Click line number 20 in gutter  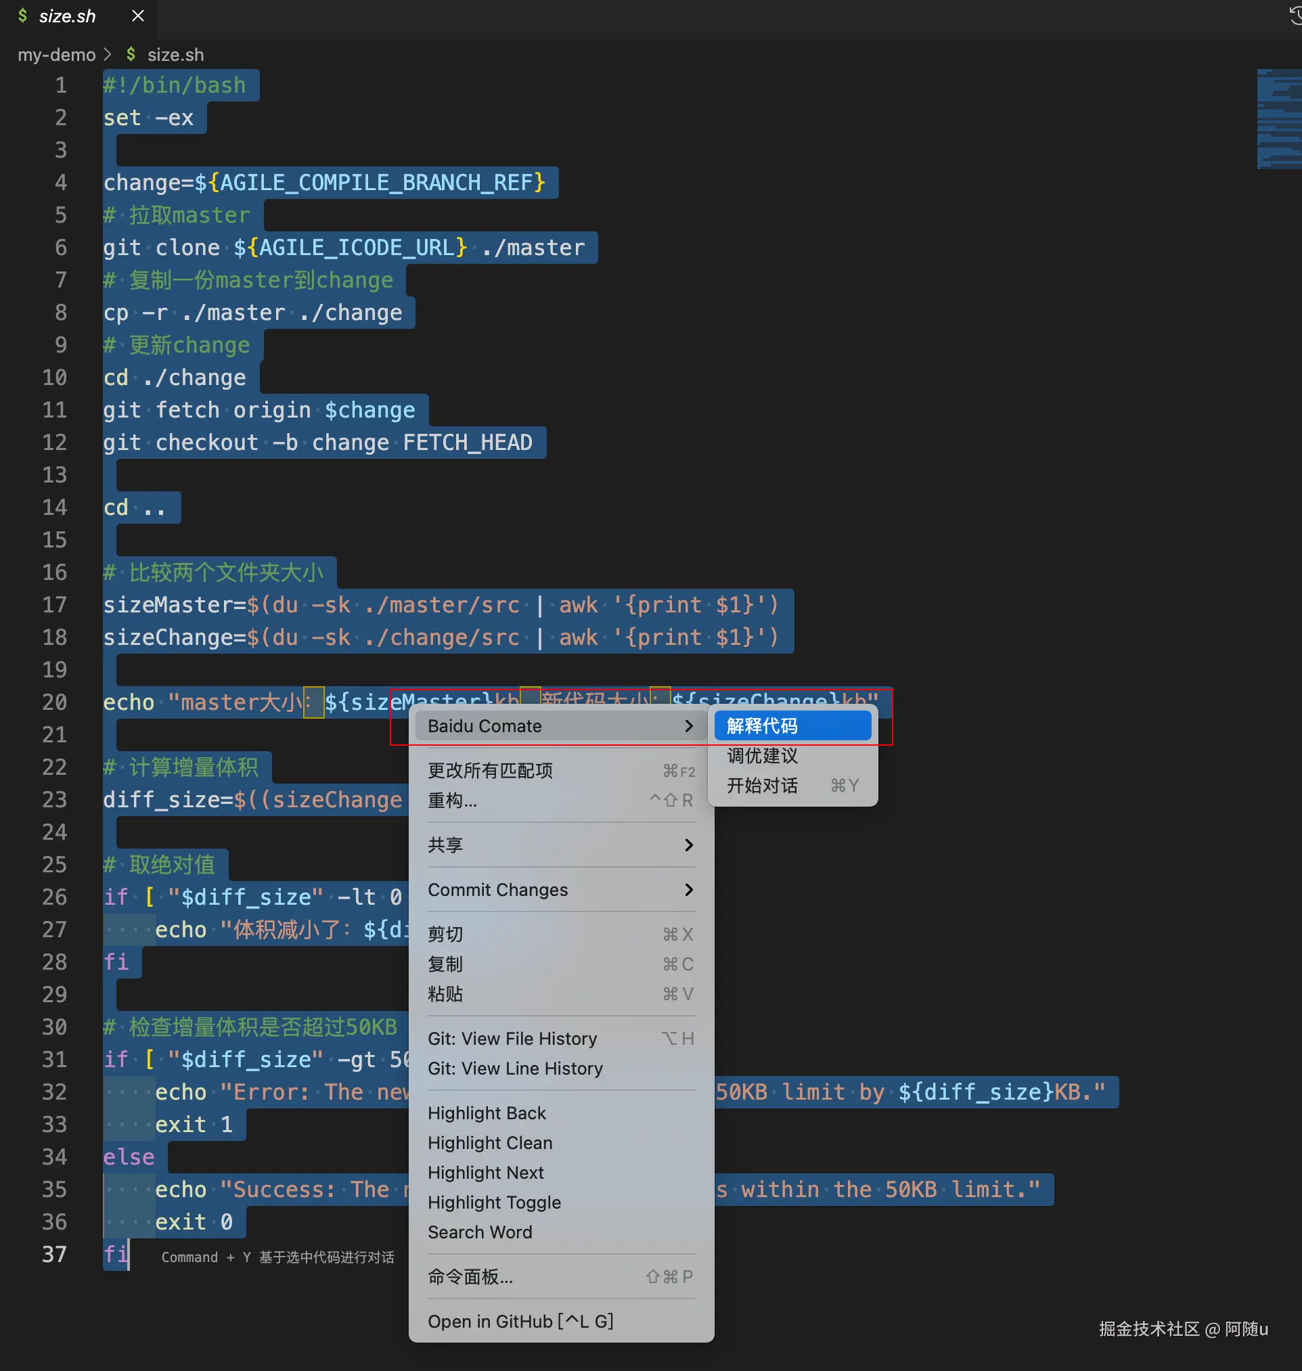pyautogui.click(x=55, y=702)
